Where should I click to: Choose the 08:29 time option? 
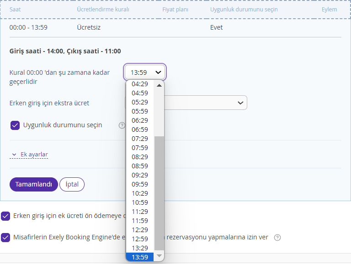click(x=140, y=157)
